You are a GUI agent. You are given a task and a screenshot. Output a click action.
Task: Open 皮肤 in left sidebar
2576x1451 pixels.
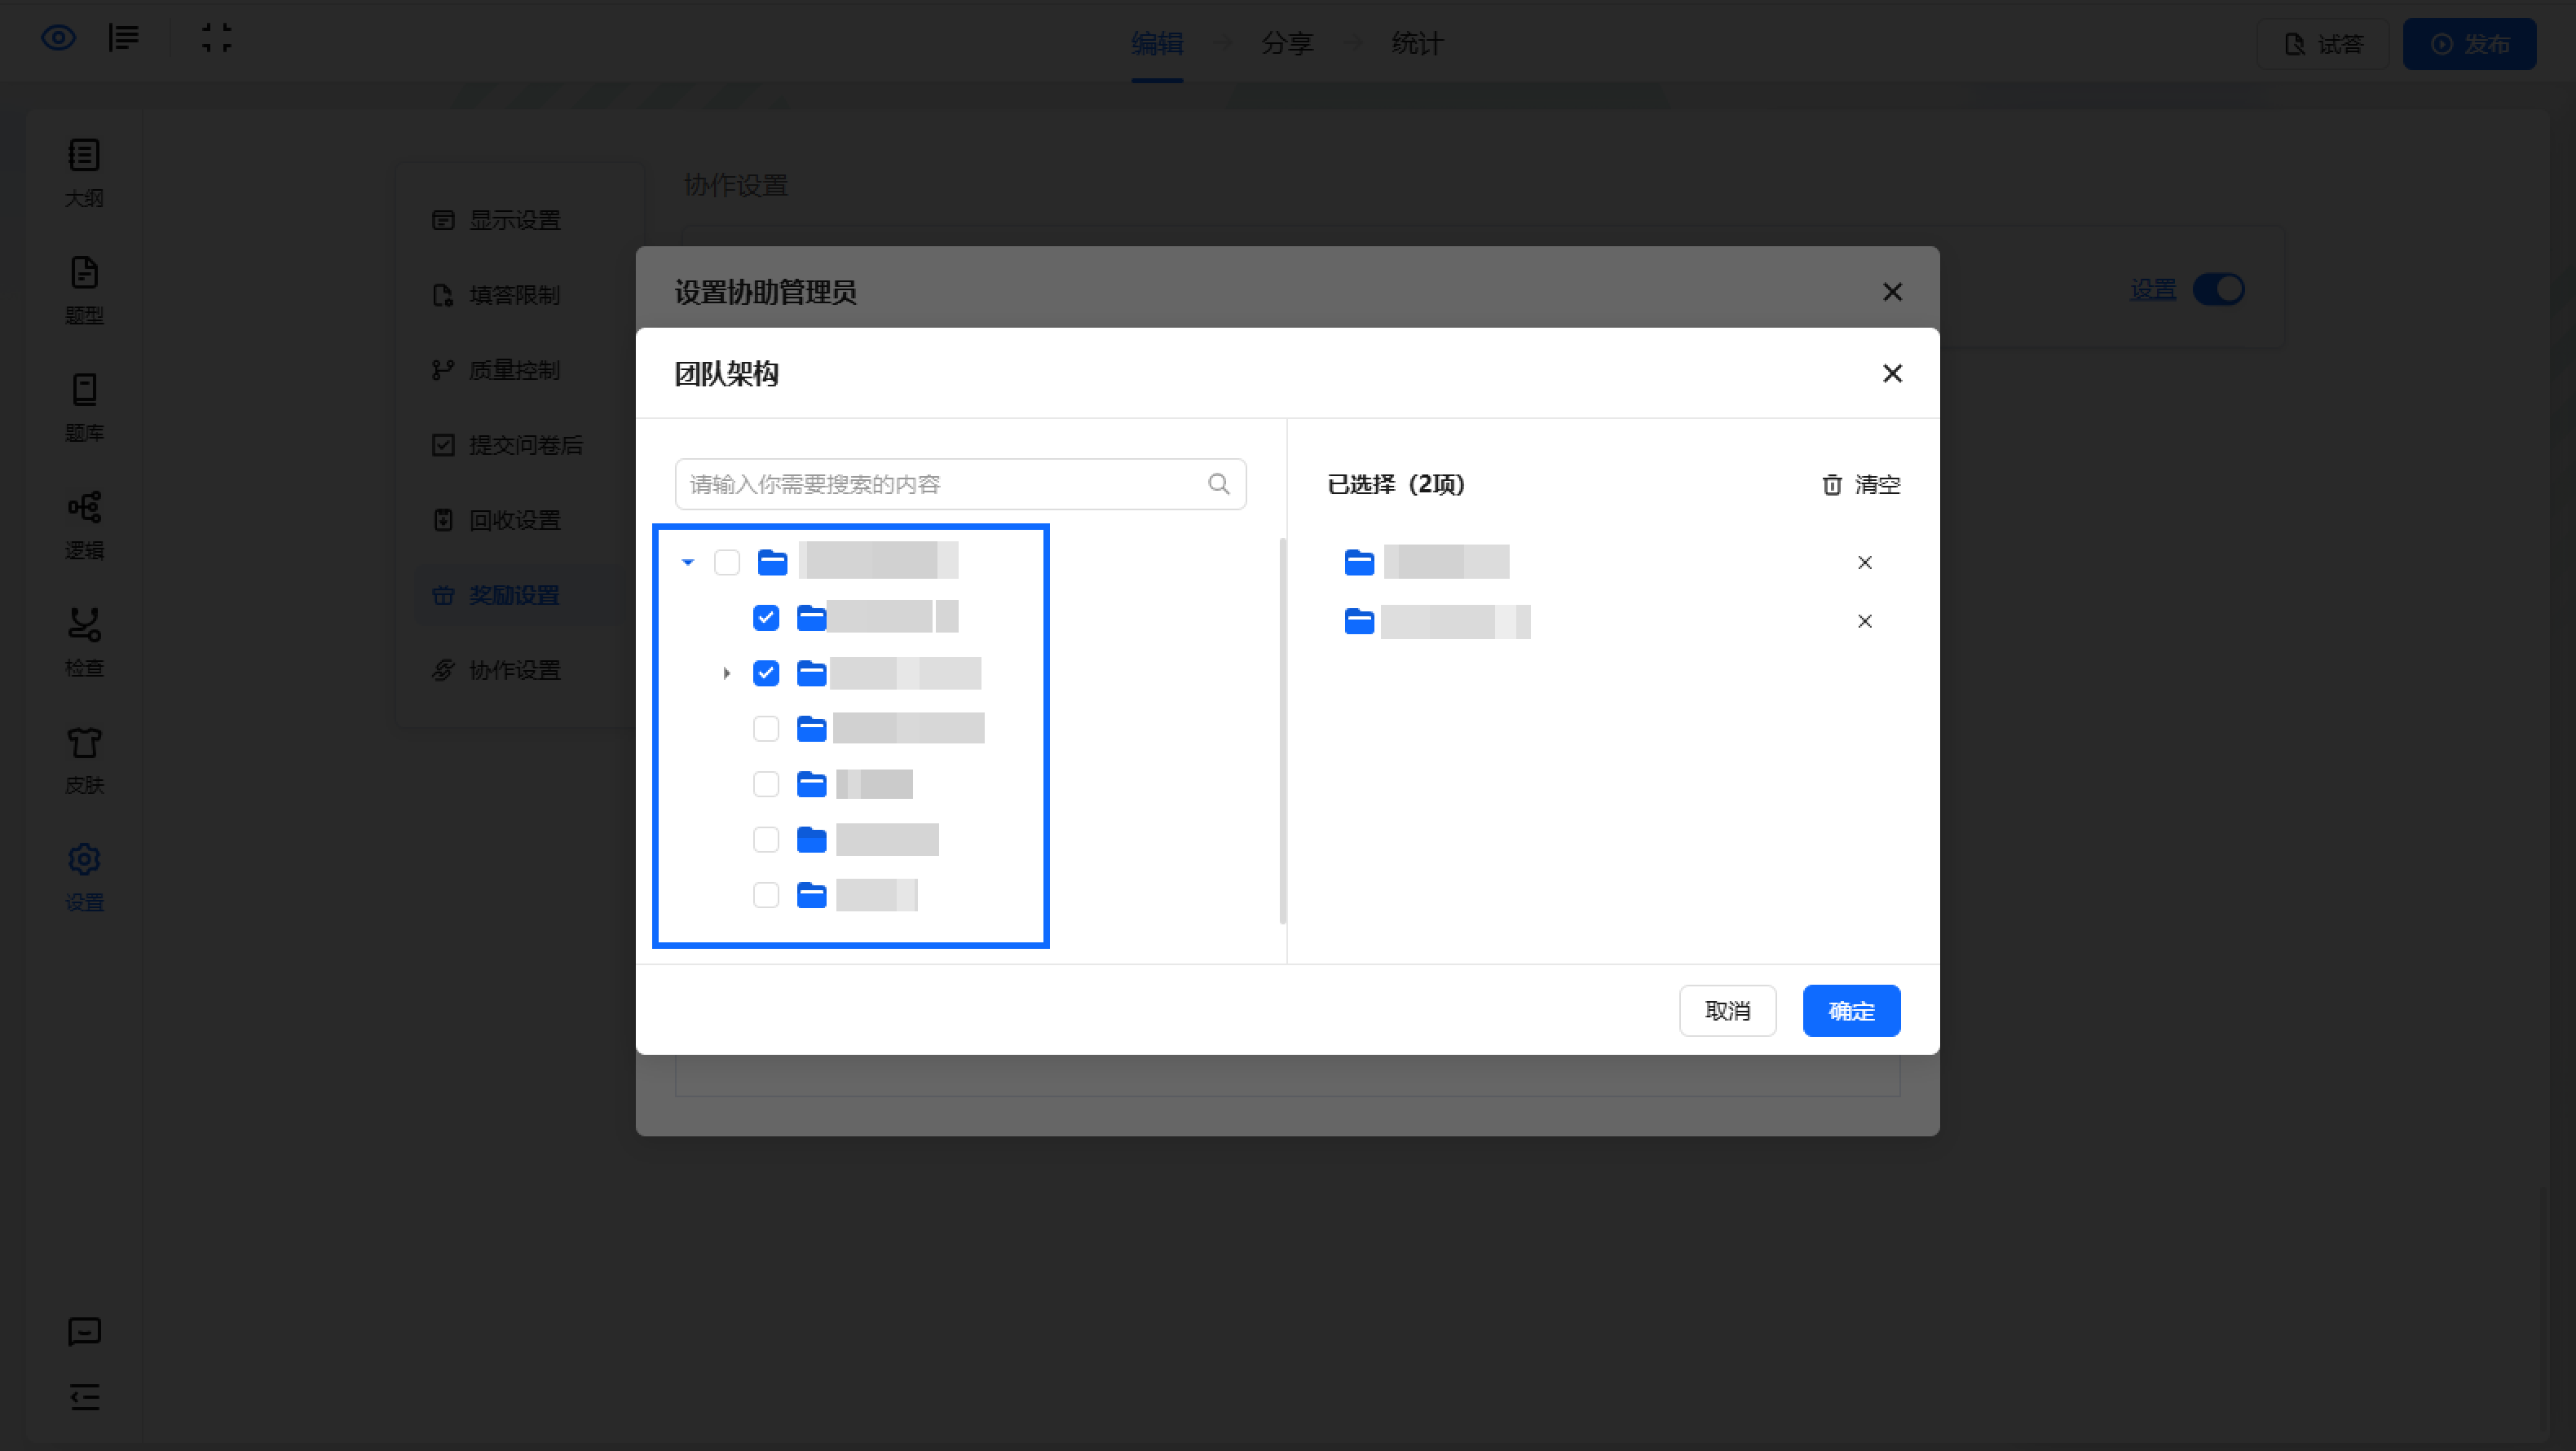click(84, 760)
